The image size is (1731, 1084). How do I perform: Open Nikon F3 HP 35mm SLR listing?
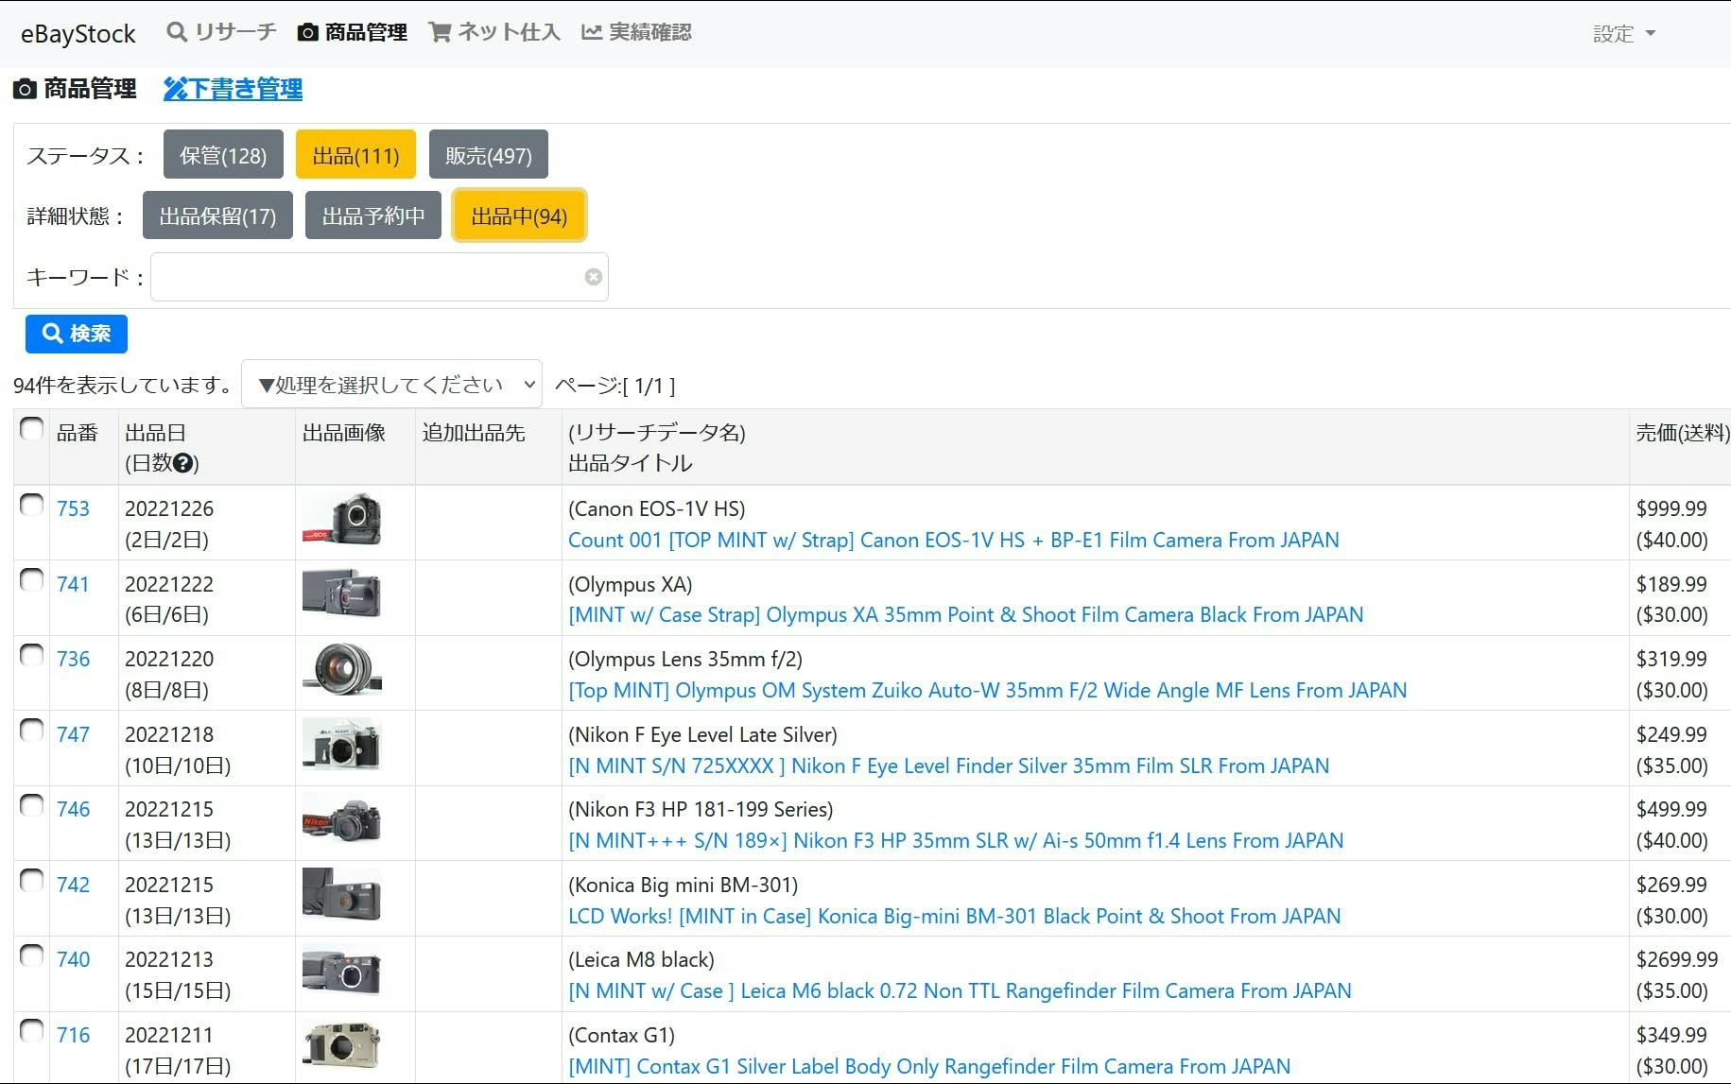[956, 840]
